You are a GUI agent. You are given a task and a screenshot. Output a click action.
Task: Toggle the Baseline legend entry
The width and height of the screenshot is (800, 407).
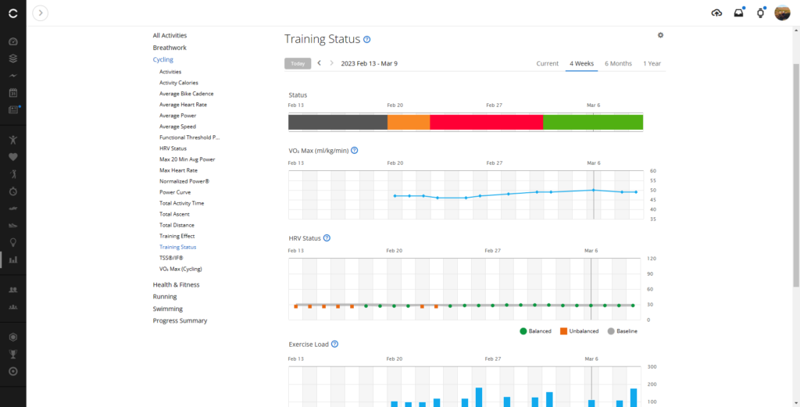[623, 331]
